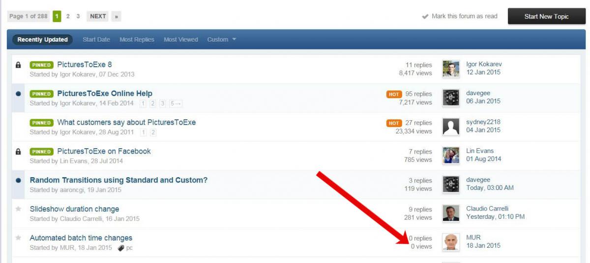Open Lin Evans last poster name
Image resolution: width=590 pixels, height=263 pixels.
[480, 151]
